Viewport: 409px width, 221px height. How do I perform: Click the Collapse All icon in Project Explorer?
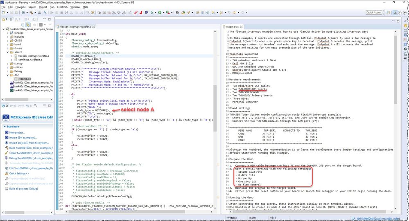(x=23, y=25)
